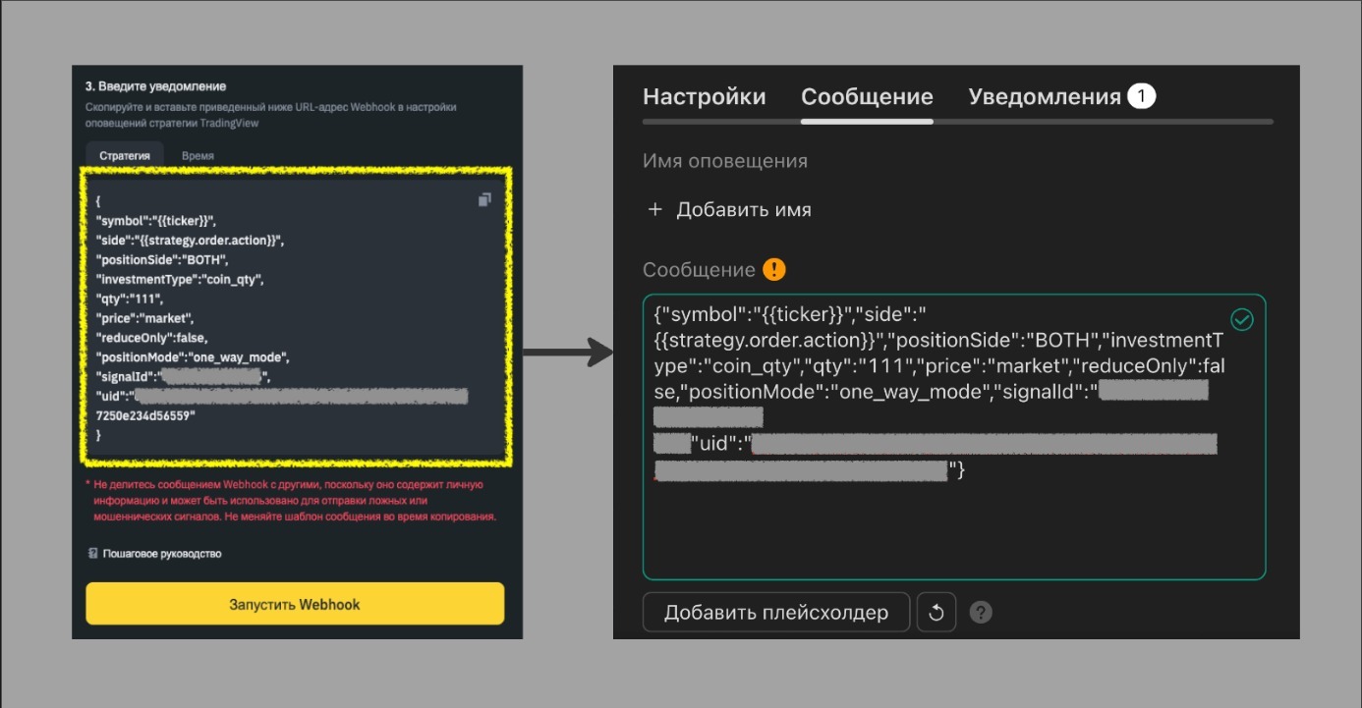Open the Время tab
The image size is (1362, 708).
[x=198, y=155]
